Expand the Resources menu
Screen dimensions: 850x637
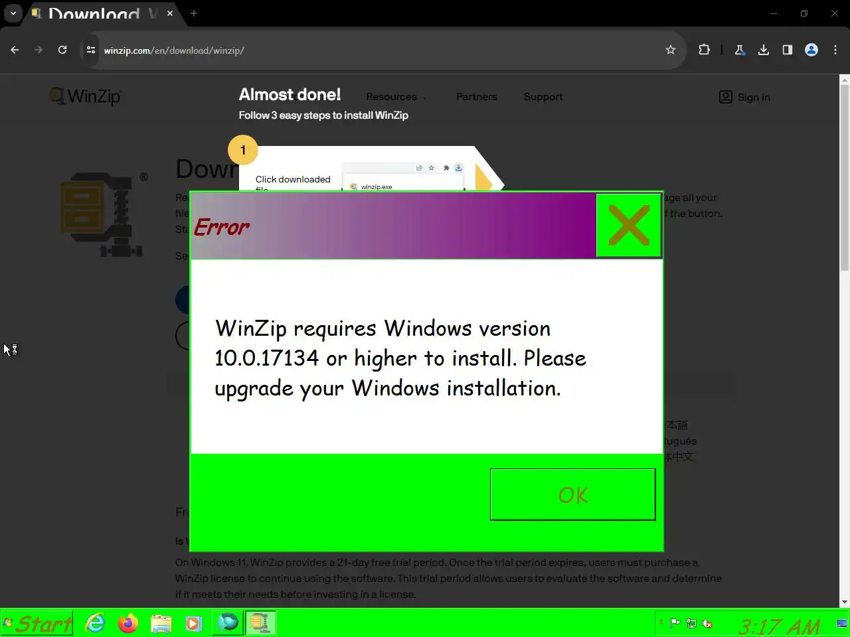(x=396, y=97)
